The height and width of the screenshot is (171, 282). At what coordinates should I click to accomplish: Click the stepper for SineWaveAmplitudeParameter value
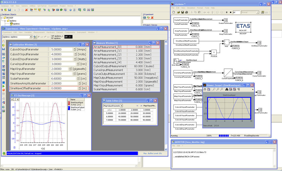[79, 83]
